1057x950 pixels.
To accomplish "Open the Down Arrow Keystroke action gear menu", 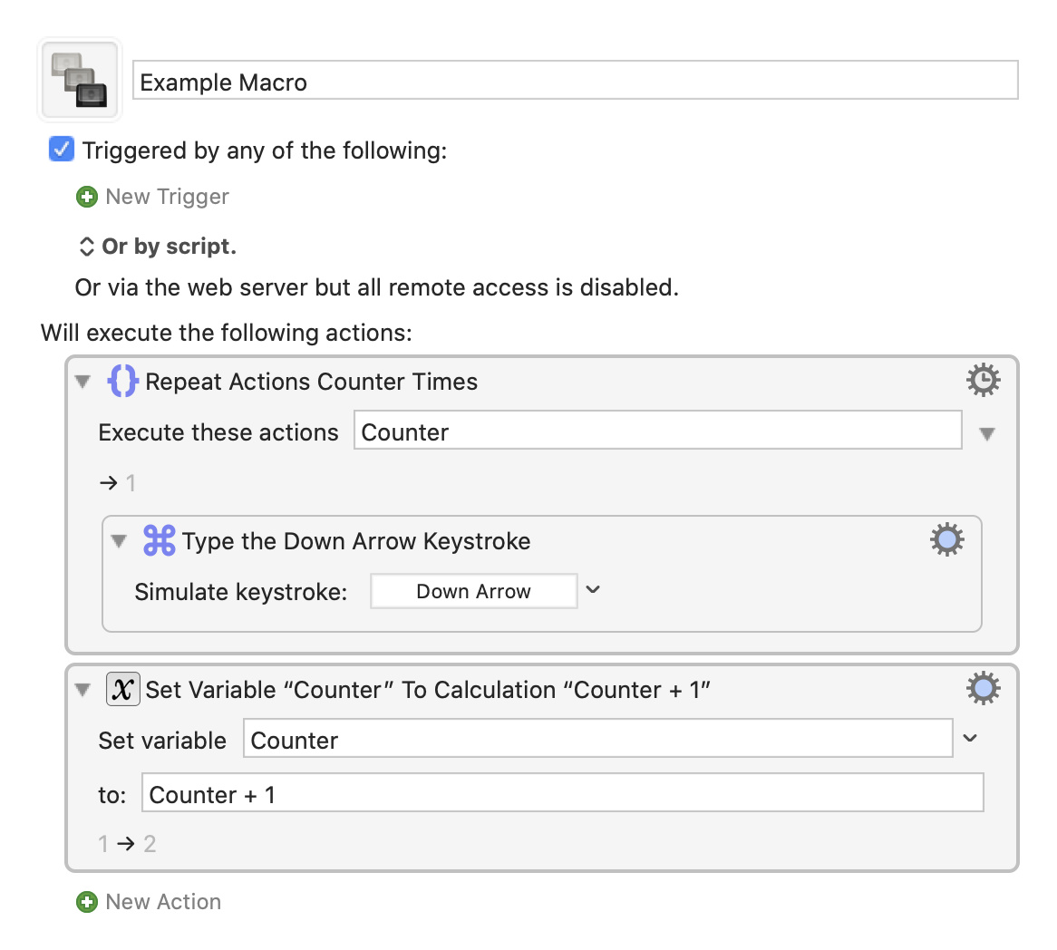I will [947, 539].
